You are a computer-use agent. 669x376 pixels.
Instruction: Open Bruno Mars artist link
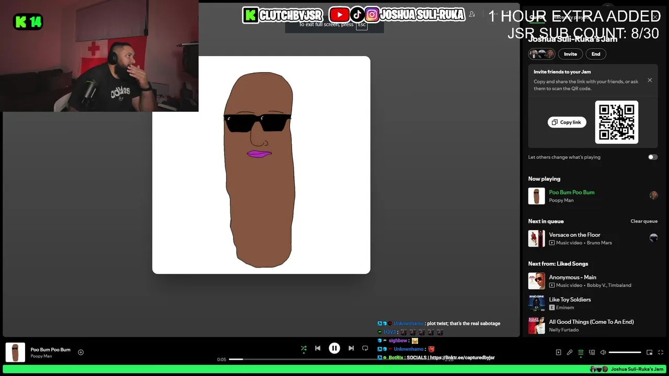coord(599,243)
